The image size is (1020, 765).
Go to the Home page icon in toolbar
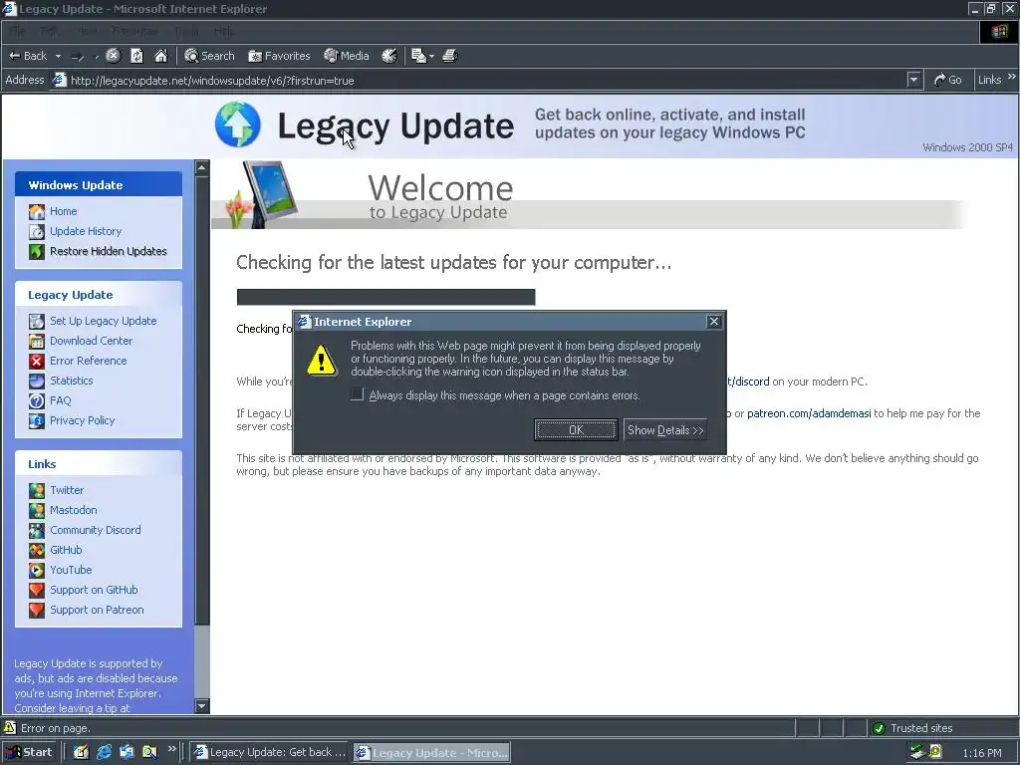coord(160,56)
